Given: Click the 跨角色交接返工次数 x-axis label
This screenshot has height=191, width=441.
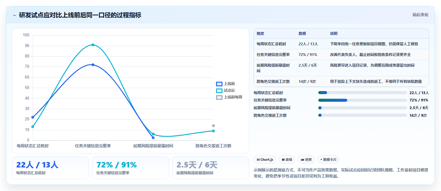Looking at the screenshot, I should [213, 146].
